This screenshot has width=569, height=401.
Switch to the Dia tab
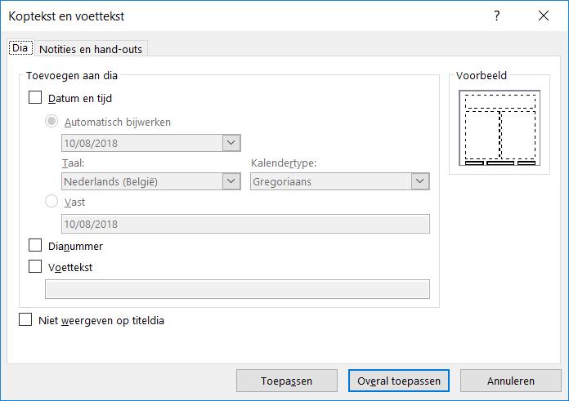coord(20,48)
